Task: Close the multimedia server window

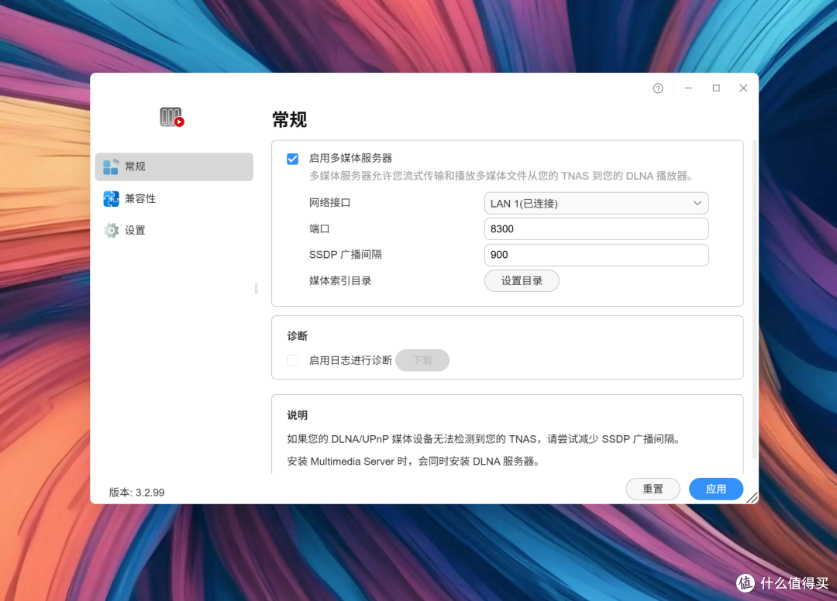Action: [743, 88]
